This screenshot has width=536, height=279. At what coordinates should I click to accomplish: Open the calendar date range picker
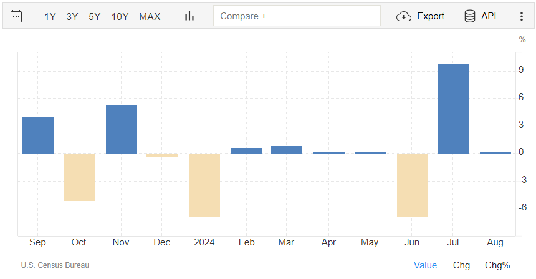[16, 16]
